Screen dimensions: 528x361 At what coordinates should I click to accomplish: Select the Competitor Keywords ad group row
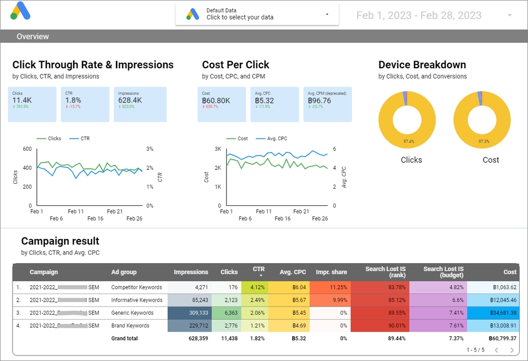coord(266,287)
